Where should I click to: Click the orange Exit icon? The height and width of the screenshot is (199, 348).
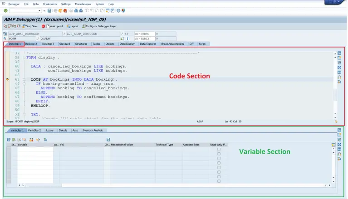60,10
